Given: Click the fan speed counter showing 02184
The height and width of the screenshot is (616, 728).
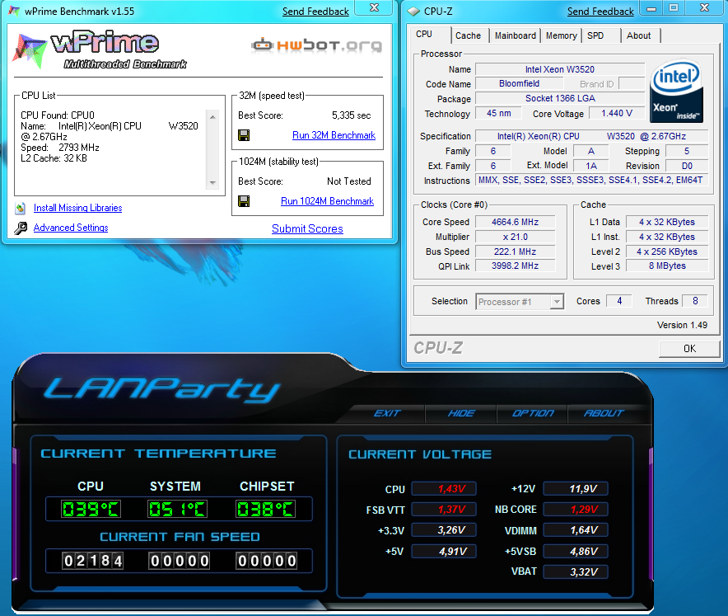Looking at the screenshot, I should (93, 561).
